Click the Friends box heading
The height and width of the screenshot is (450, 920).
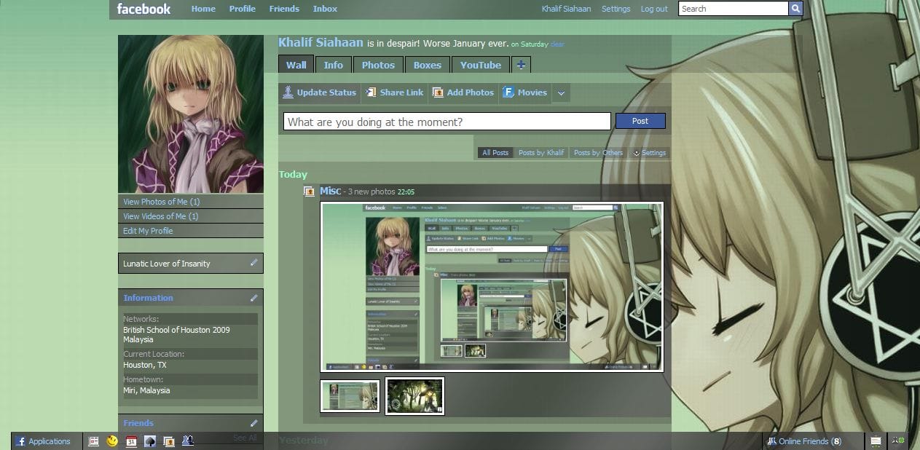pos(138,422)
